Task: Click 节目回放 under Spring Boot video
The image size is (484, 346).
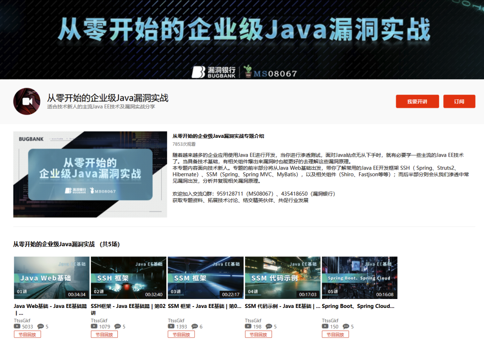Action: pos(336,335)
